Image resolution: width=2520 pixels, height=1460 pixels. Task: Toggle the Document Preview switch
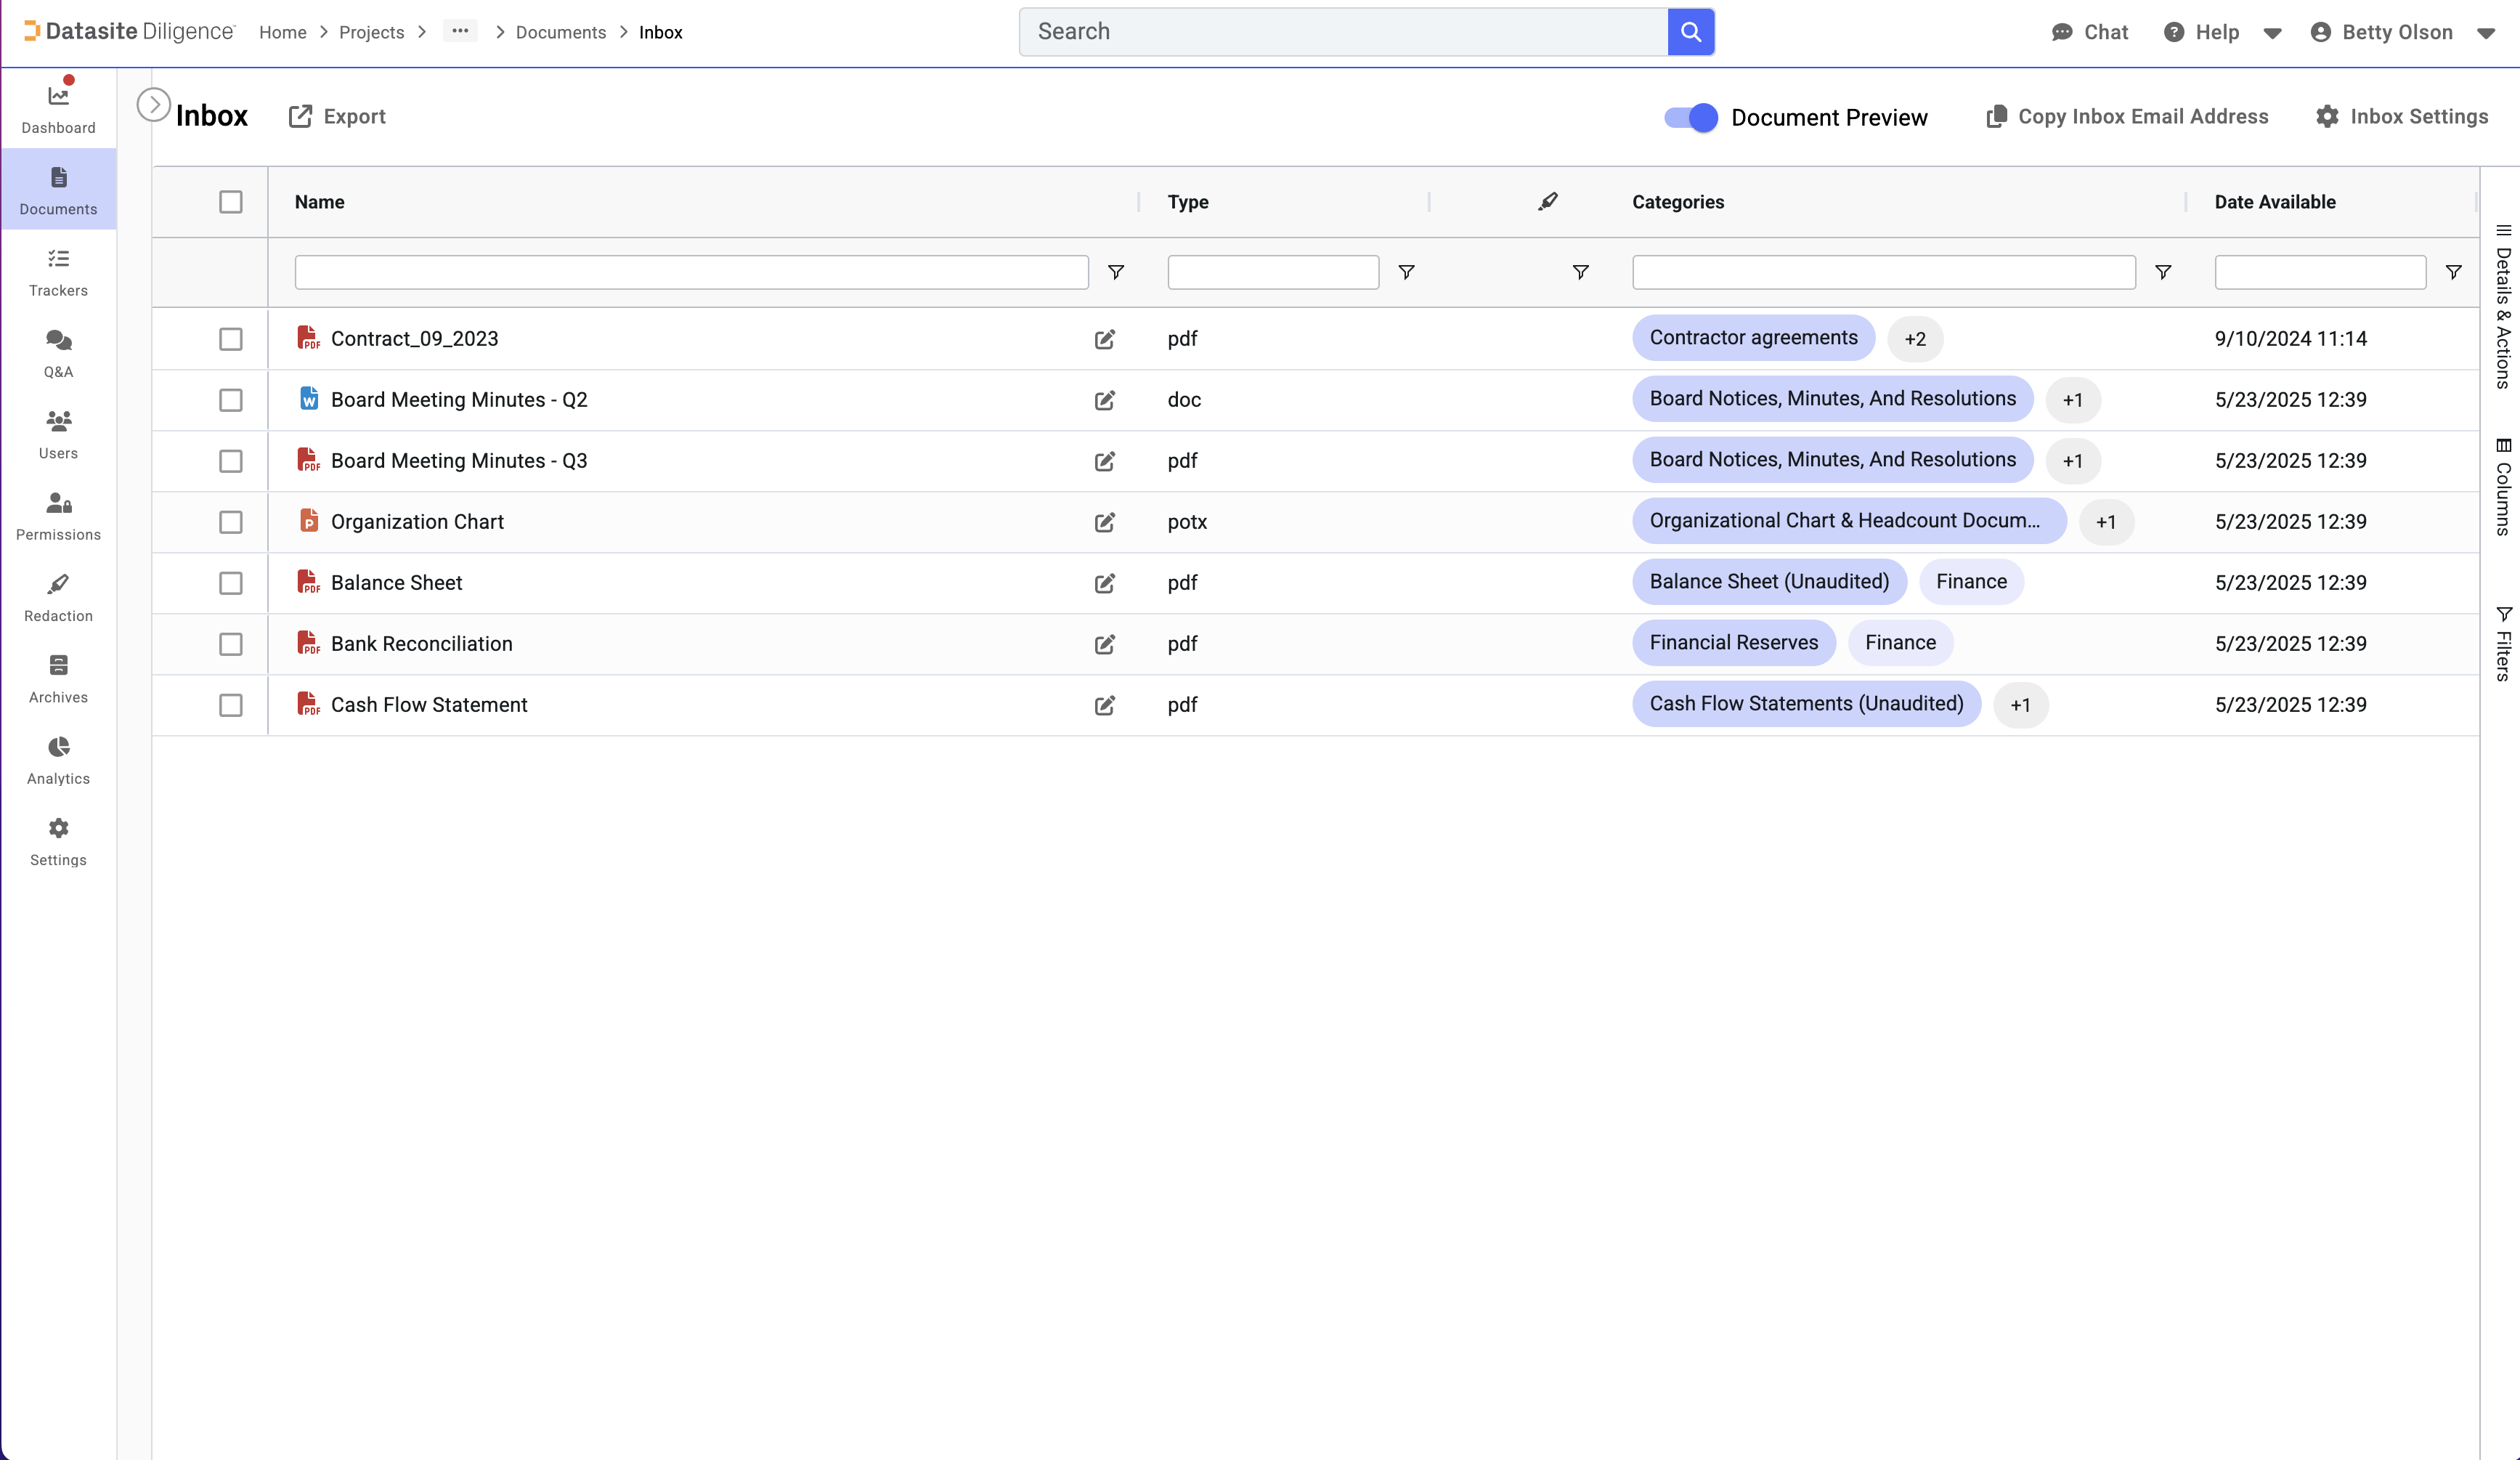[x=1690, y=117]
